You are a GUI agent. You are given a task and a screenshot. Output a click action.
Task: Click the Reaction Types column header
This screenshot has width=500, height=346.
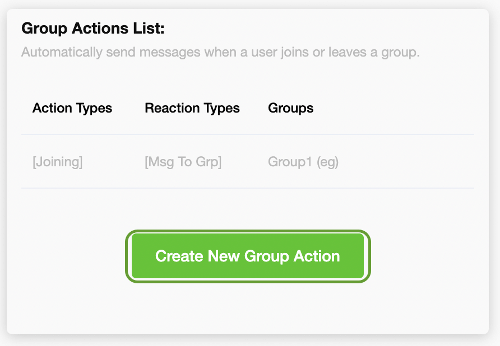(x=192, y=108)
